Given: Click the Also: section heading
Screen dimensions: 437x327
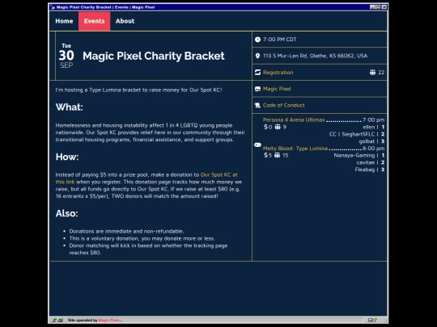Looking at the screenshot, I should click(67, 213).
